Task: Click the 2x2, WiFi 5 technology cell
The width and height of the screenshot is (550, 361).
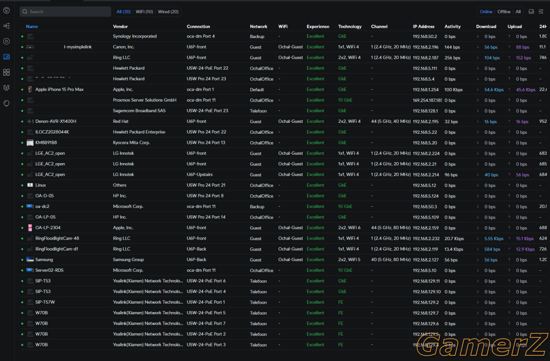Action: pos(349,259)
